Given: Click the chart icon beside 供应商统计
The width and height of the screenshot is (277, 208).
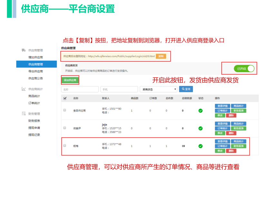Looking at the screenshot, I should pos(24,89).
